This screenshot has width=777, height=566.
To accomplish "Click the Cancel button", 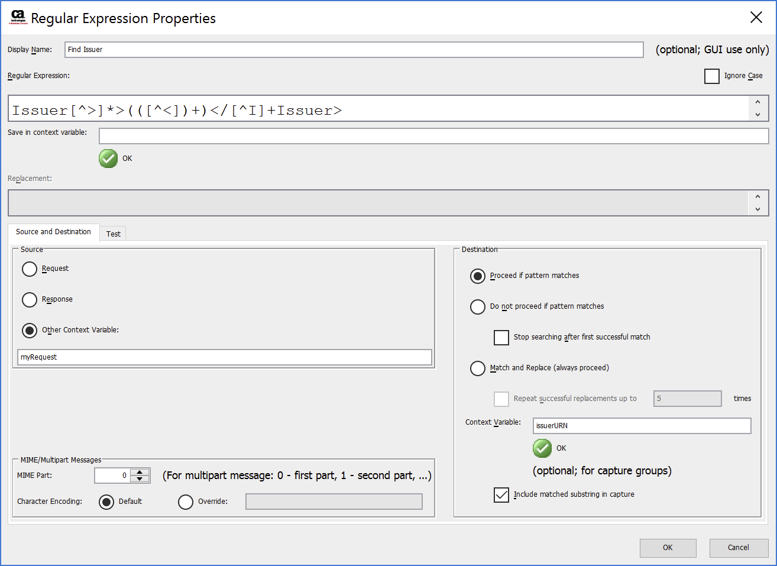I will (739, 547).
